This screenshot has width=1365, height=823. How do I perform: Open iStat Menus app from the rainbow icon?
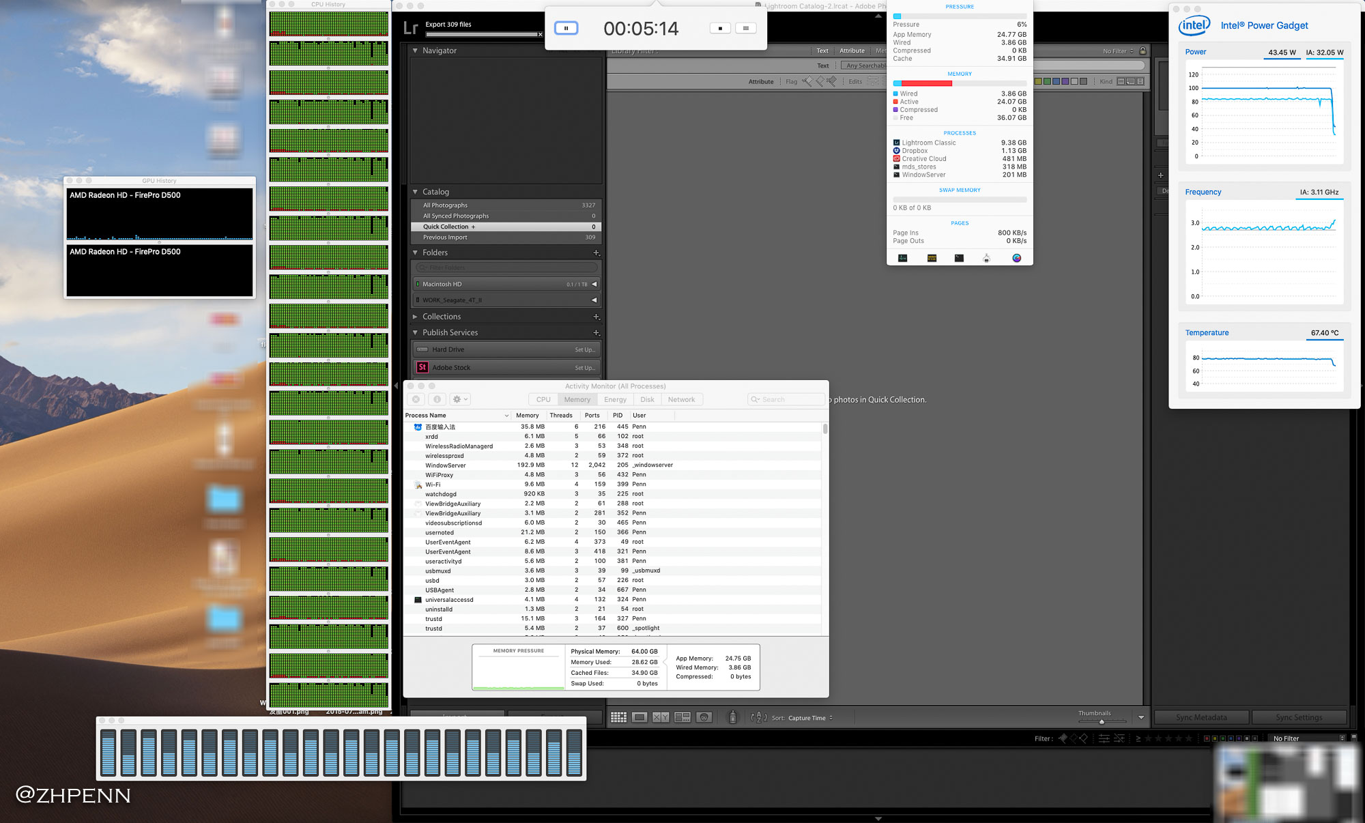[1016, 258]
